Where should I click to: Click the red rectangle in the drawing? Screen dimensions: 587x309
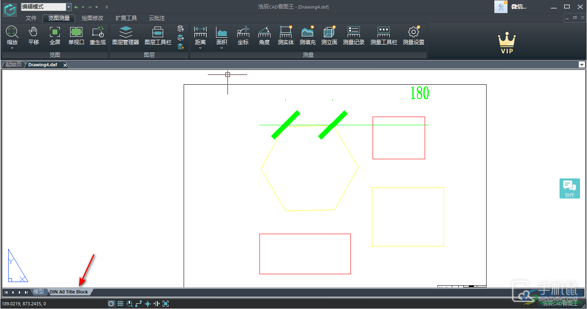[x=398, y=117]
